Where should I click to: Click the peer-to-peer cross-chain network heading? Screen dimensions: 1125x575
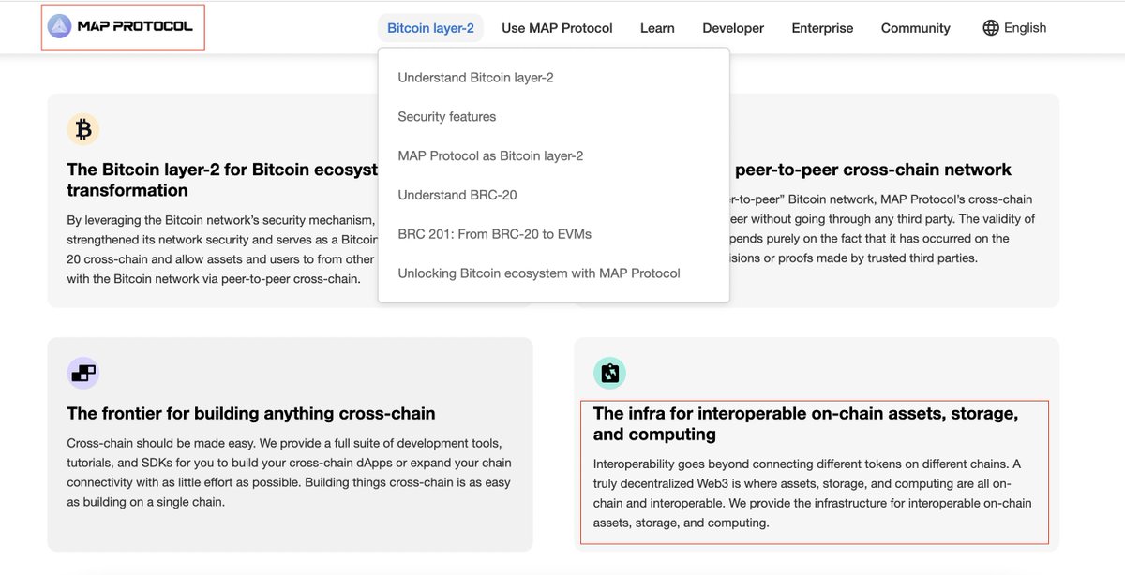[x=873, y=170]
